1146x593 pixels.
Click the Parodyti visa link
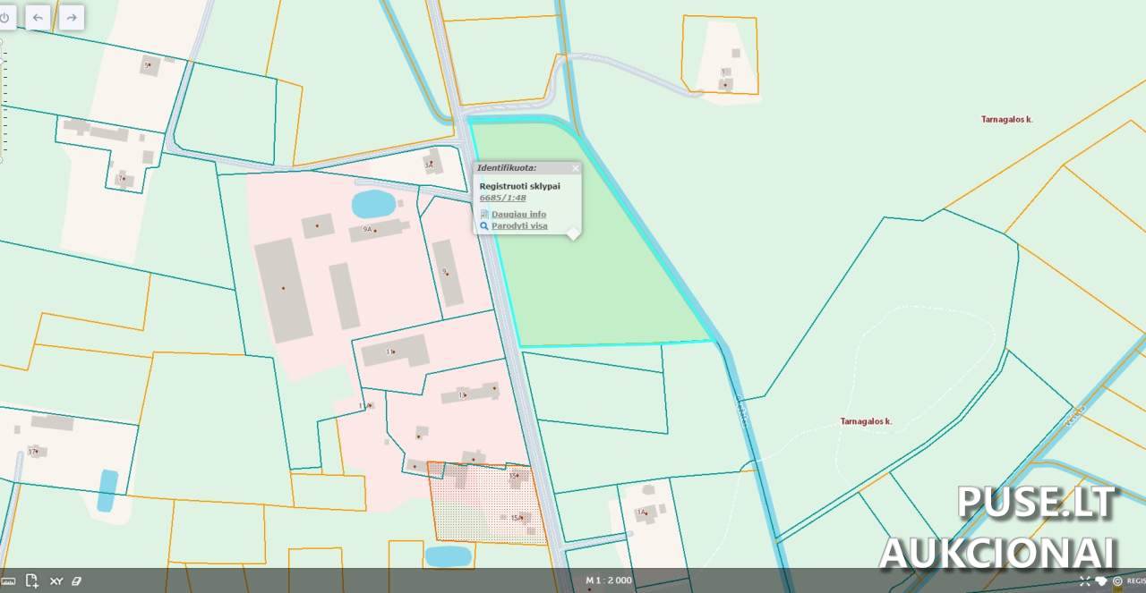pos(519,226)
